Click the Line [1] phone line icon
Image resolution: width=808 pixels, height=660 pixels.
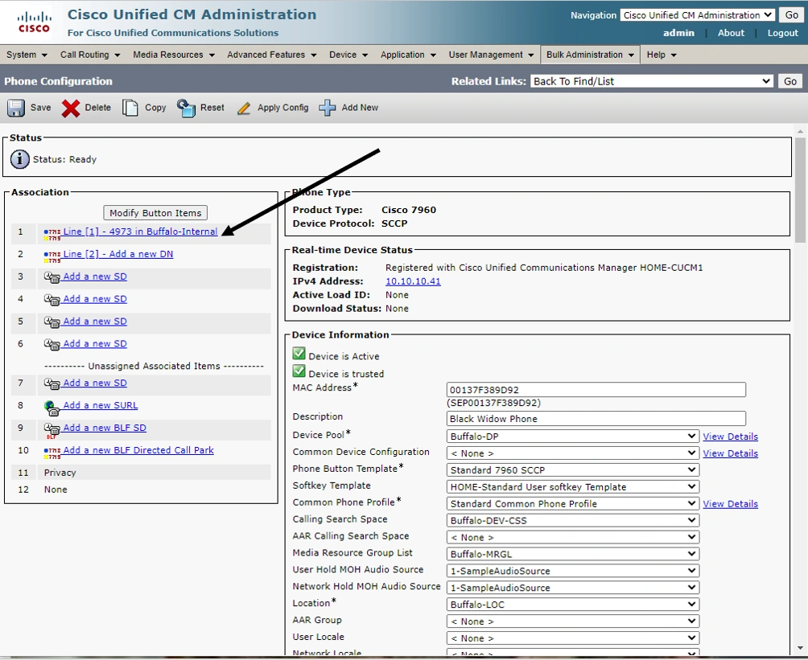point(52,234)
